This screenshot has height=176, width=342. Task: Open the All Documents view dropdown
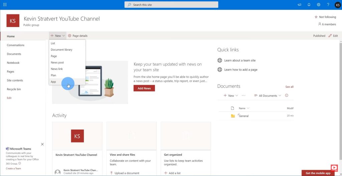(268, 96)
